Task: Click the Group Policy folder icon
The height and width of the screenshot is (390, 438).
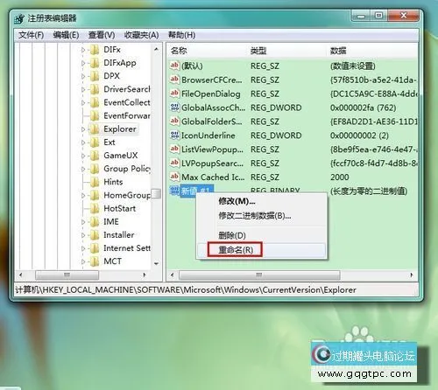Action: (95, 169)
